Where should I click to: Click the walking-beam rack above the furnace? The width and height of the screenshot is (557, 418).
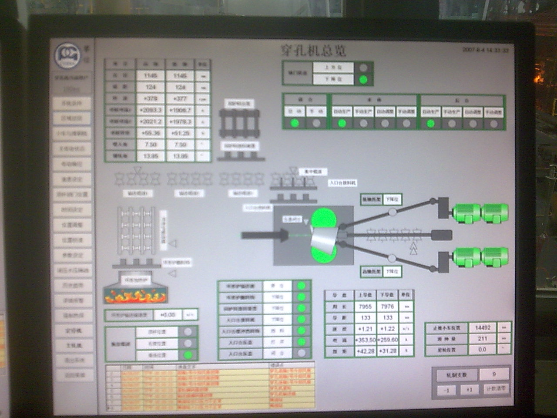click(135, 231)
